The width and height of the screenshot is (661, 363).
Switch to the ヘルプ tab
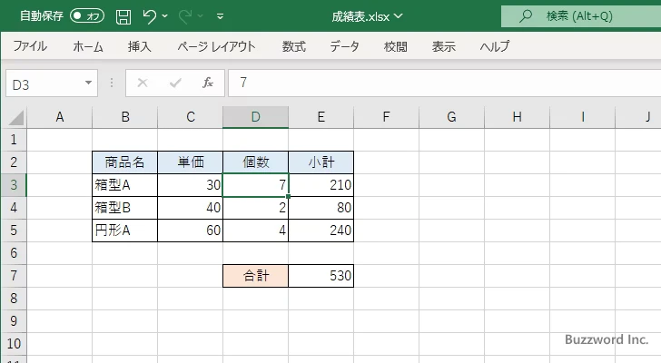495,46
